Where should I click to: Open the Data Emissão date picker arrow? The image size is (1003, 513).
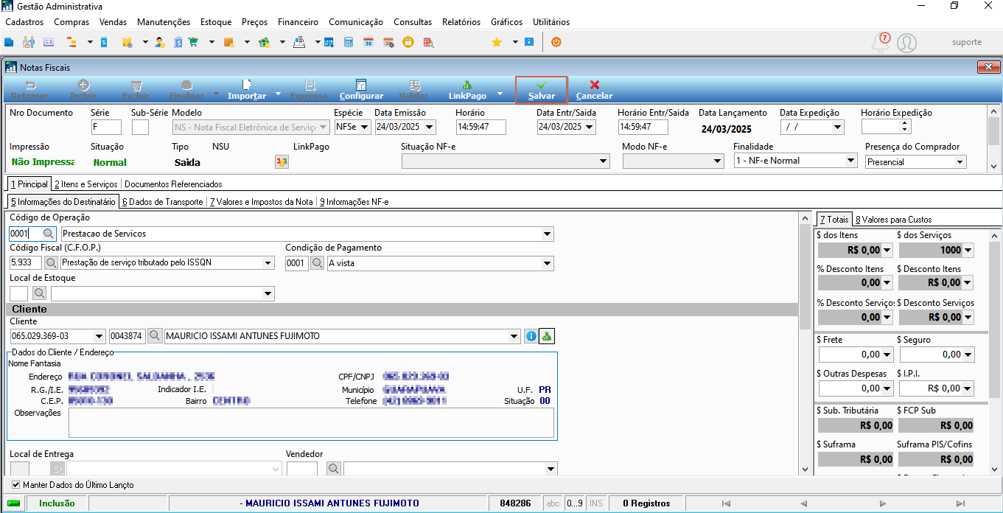point(431,127)
